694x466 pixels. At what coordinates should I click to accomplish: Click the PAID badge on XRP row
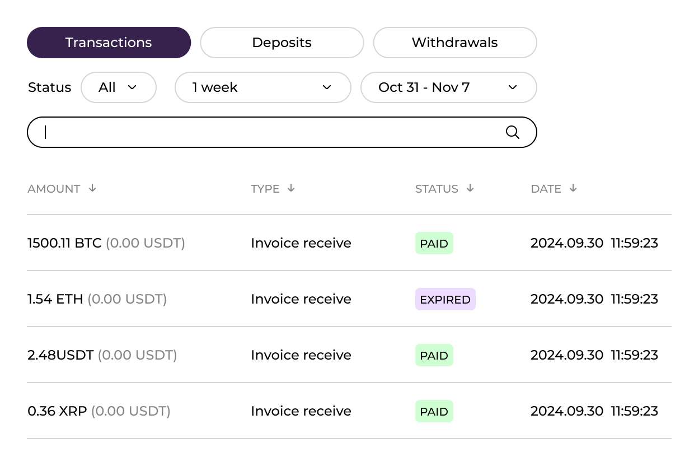[434, 411]
